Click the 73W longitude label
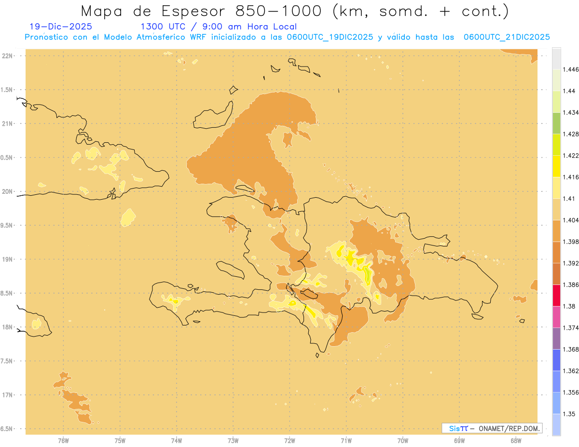 (233, 440)
